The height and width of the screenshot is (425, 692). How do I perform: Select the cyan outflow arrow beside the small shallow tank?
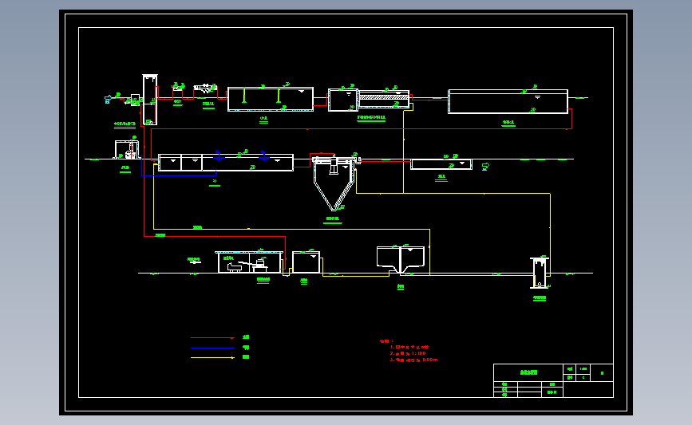[485, 166]
